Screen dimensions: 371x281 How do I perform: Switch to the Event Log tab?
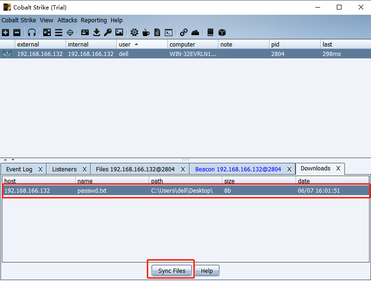click(x=19, y=169)
